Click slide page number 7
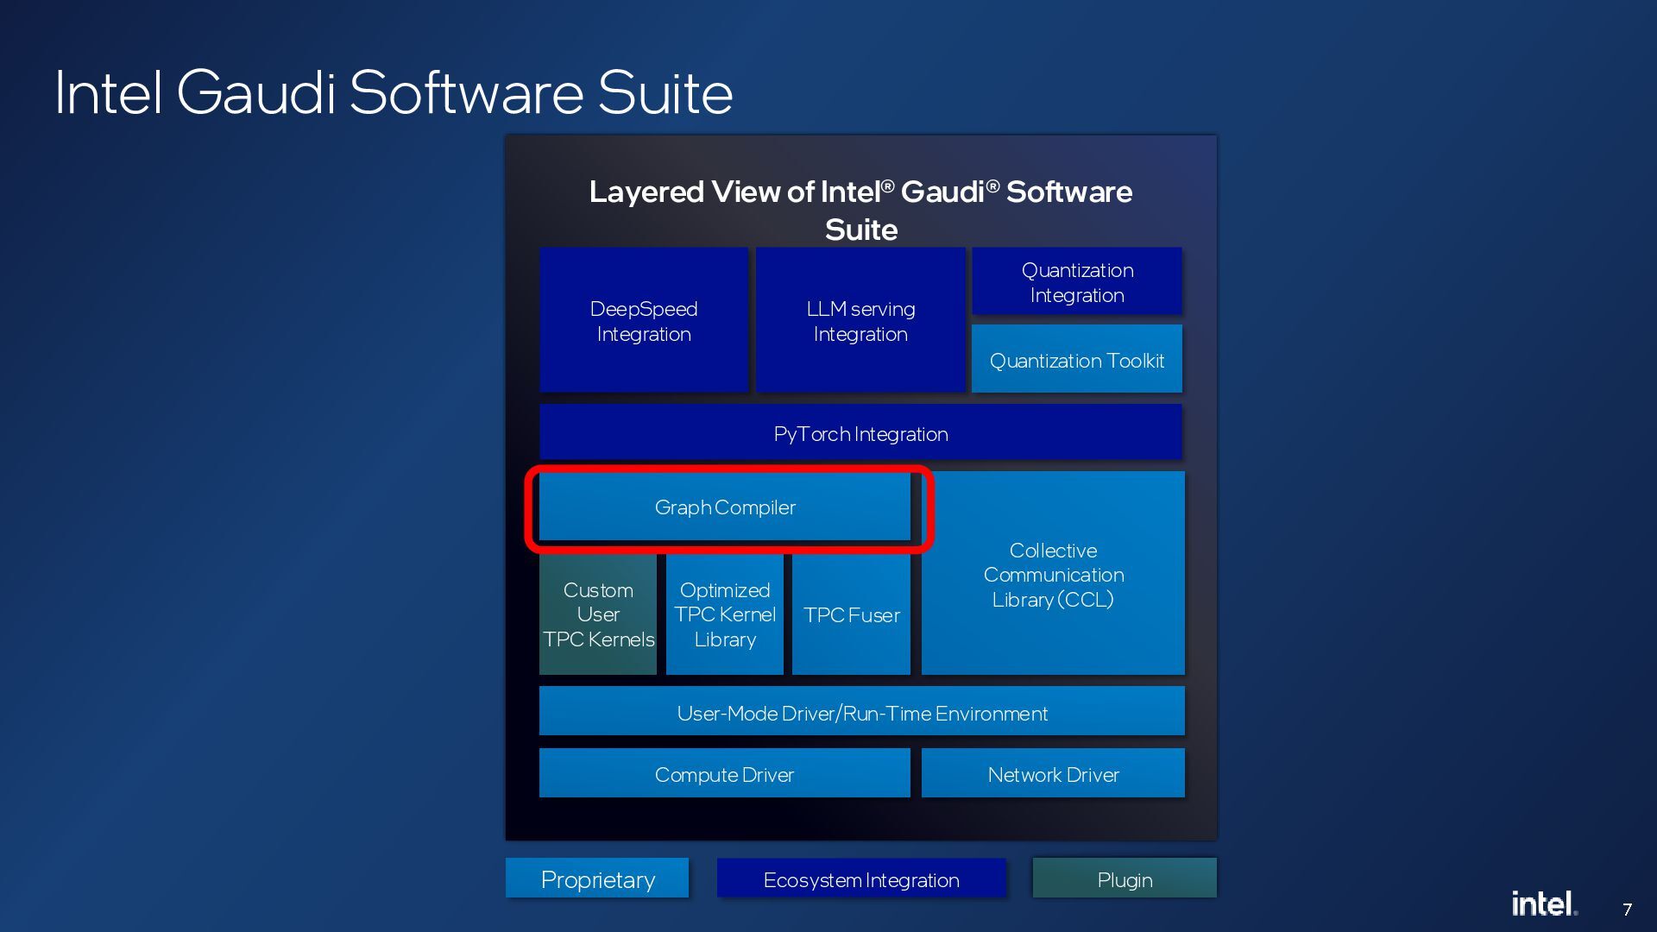Viewport: 1657px width, 932px height. (1627, 910)
